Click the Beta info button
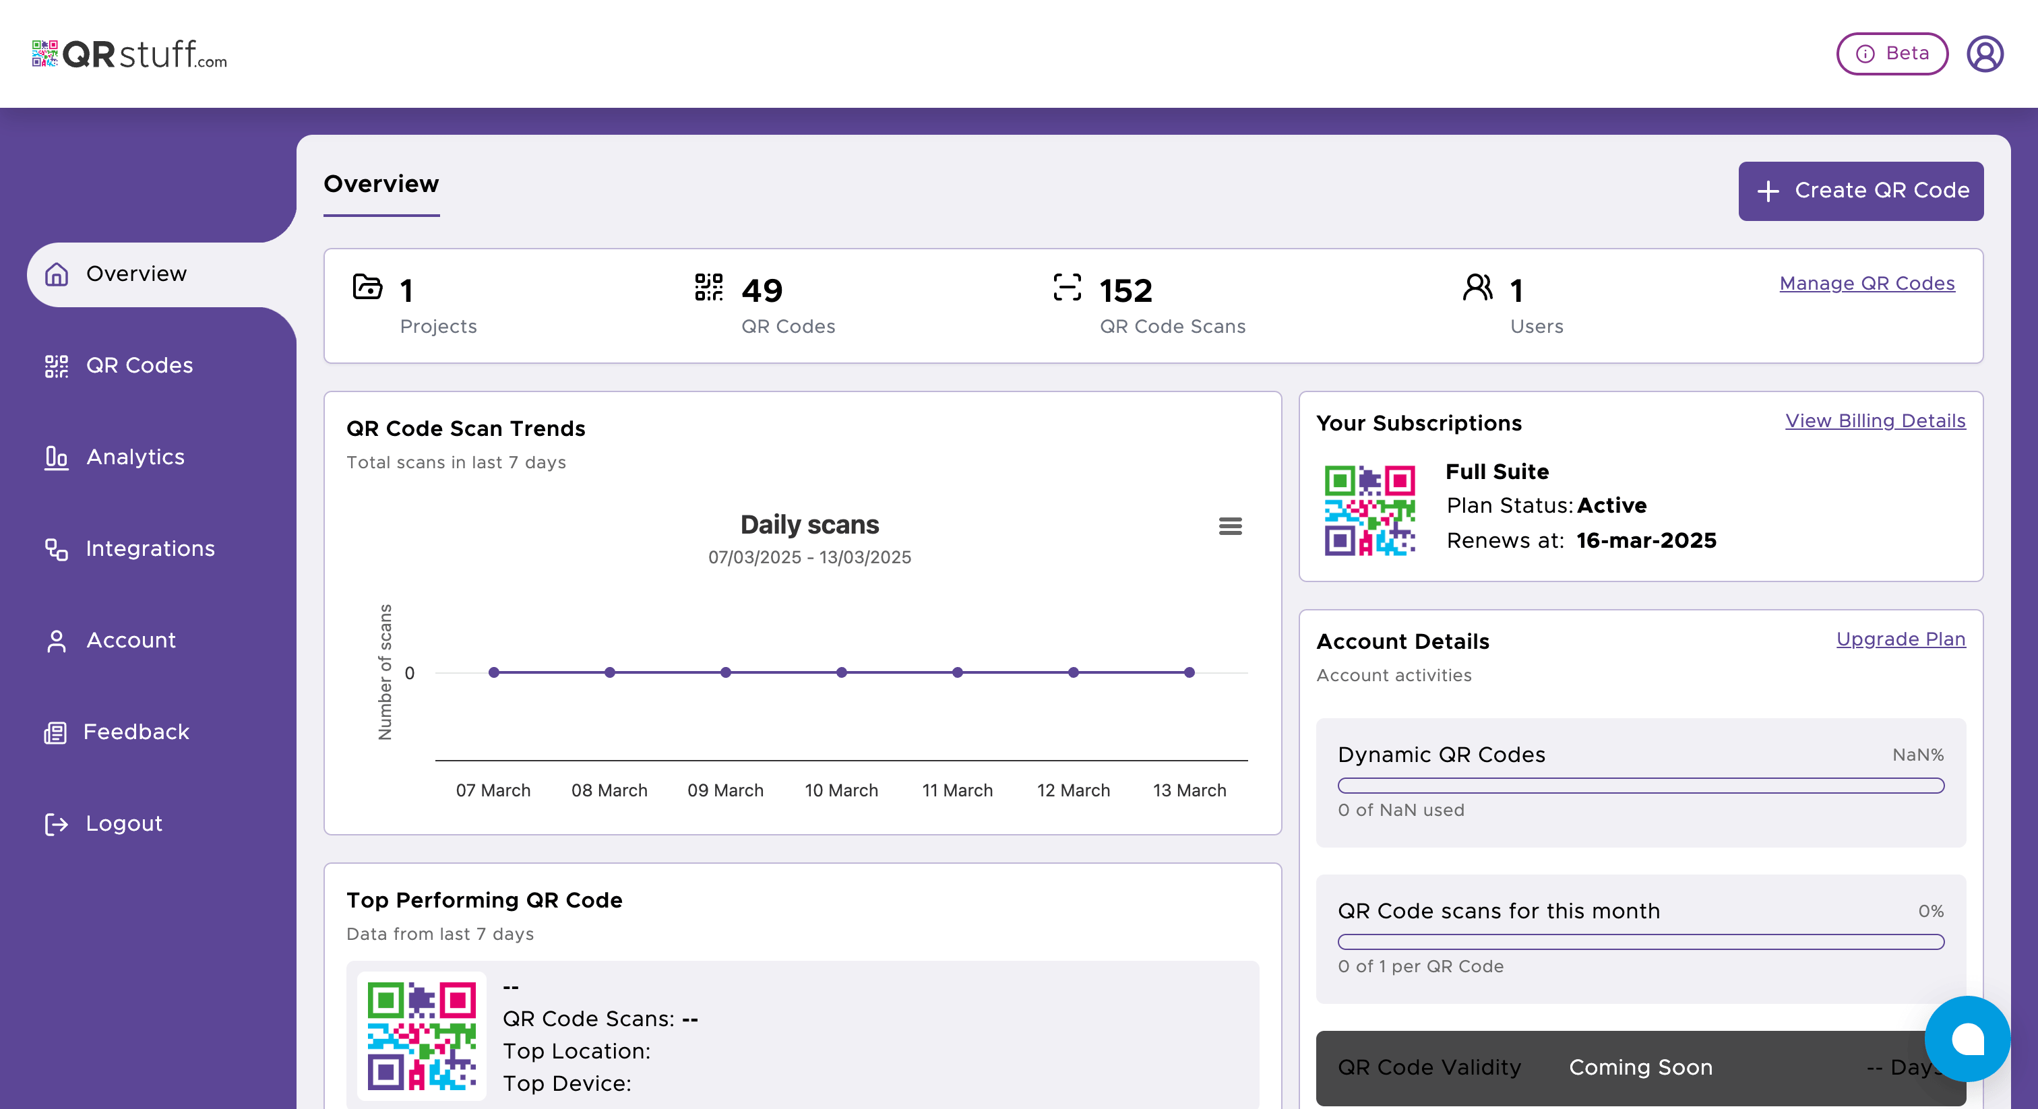2038x1109 pixels. (x=1892, y=54)
